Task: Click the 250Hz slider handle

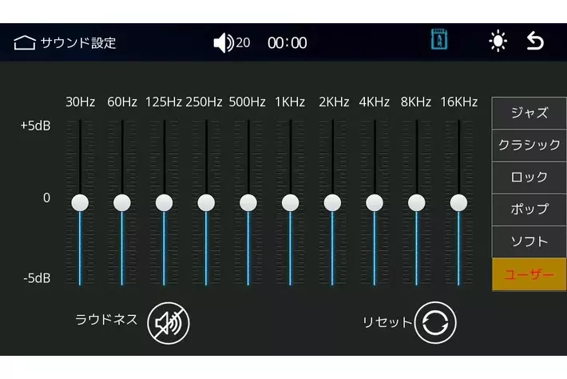Action: pyautogui.click(x=206, y=202)
